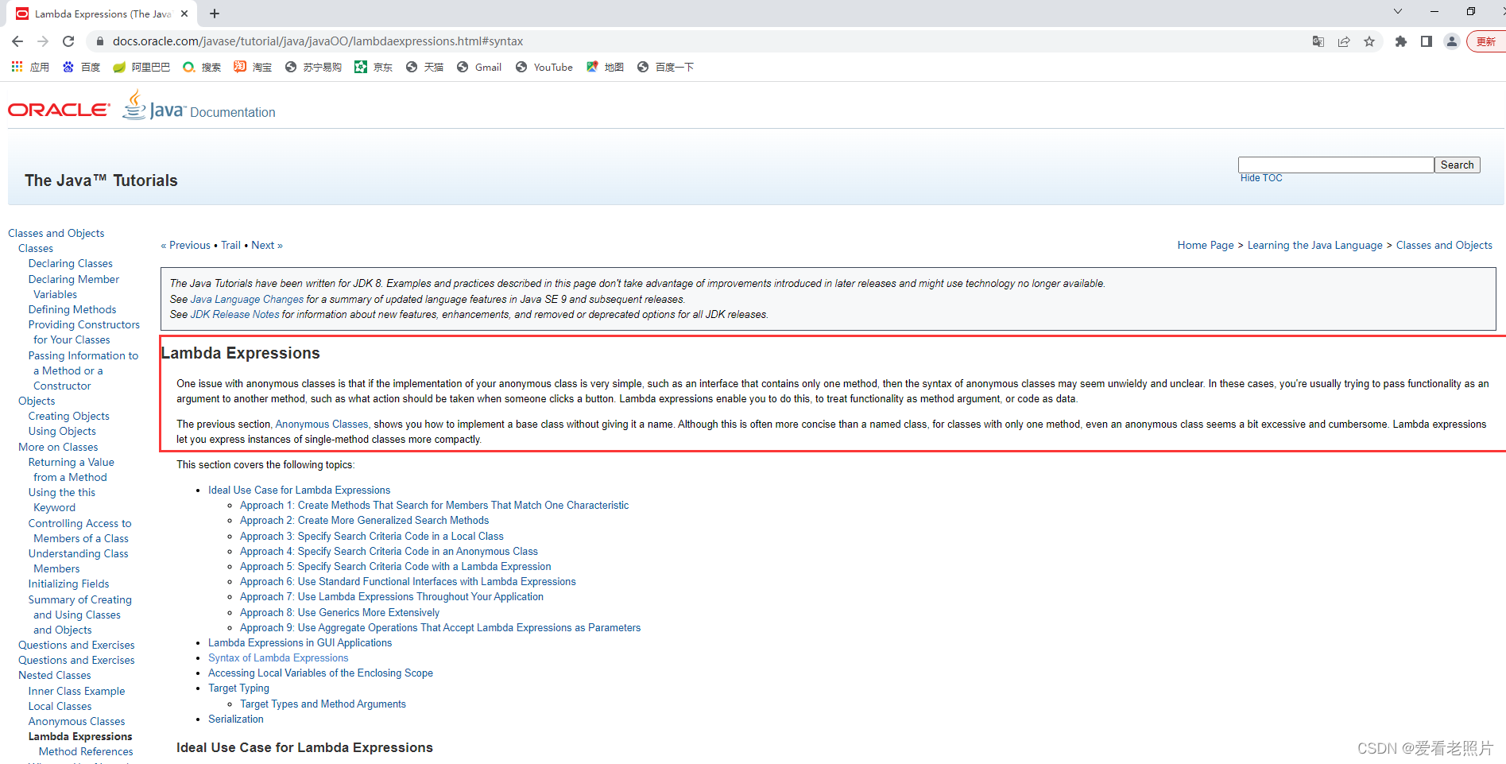Open Declaring Classes in the sidebar
This screenshot has height=764, width=1506.
pos(71,264)
